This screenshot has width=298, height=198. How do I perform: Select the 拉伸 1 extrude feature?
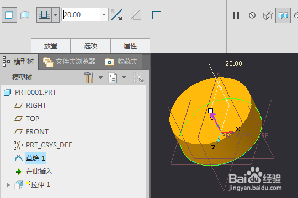tap(40, 185)
